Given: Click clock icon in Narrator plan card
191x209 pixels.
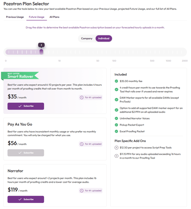Looking at the screenshot, I should 82,191.
